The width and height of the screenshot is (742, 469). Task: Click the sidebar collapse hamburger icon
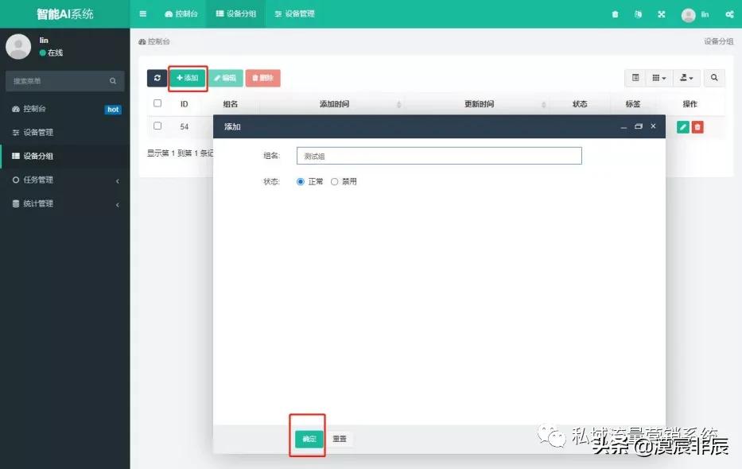point(142,14)
